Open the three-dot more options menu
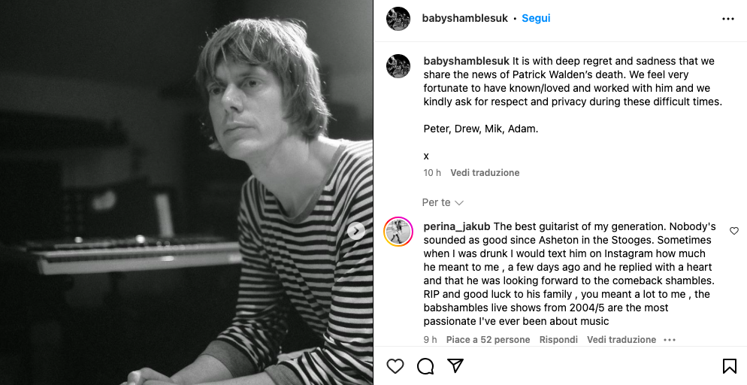747x385 pixels. pos(727,19)
